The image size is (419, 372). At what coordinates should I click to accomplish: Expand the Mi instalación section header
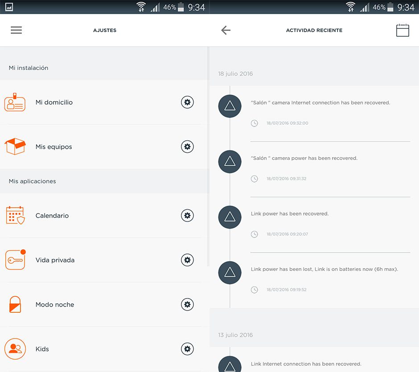(29, 68)
